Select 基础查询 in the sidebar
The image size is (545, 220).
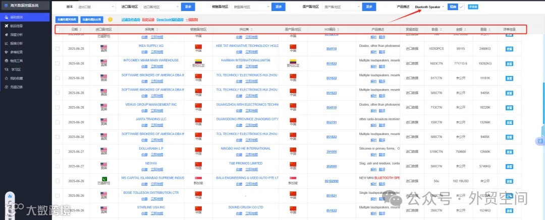coord(25,17)
